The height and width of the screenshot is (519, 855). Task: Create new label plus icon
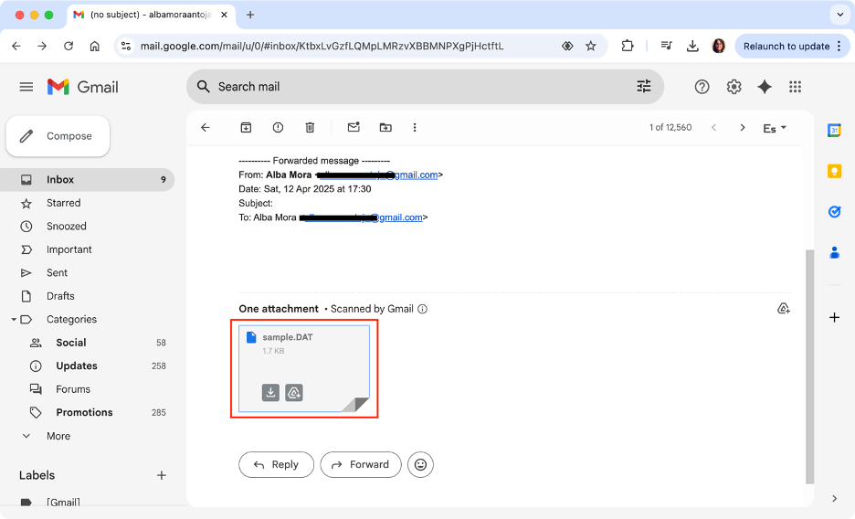tap(162, 475)
